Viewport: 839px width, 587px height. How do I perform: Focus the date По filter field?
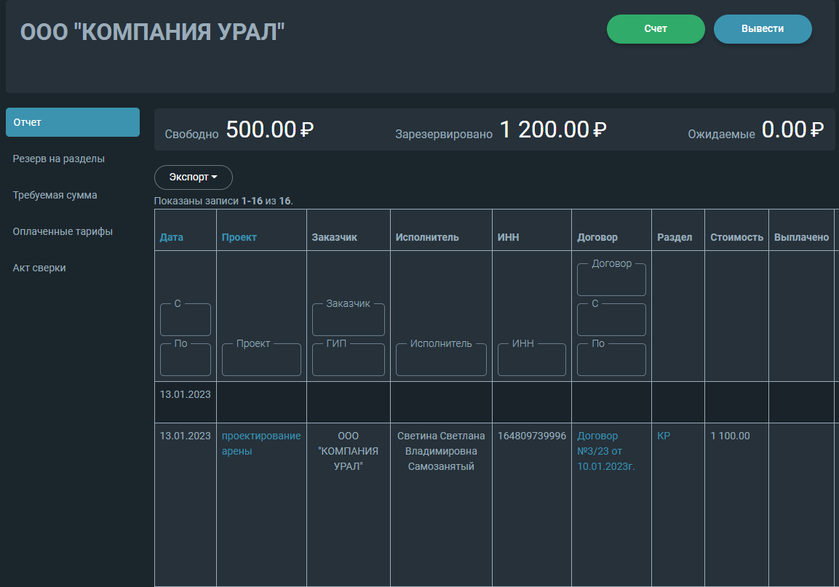tap(185, 359)
